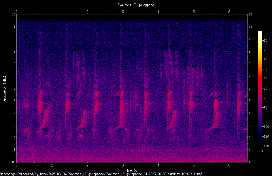Click the "-50" colorbar tick label
The width and height of the screenshot is (272, 176).
(265, 79)
